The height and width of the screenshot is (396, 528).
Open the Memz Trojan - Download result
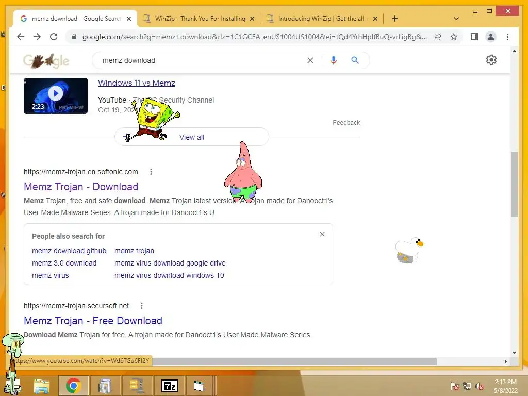tap(81, 187)
